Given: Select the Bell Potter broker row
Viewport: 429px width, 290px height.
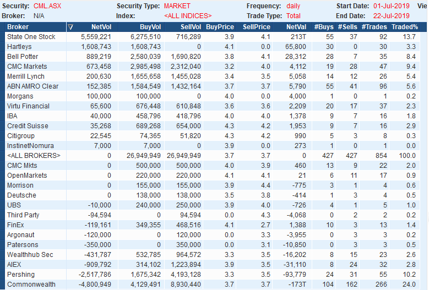Looking at the screenshot, I should coord(213,57).
